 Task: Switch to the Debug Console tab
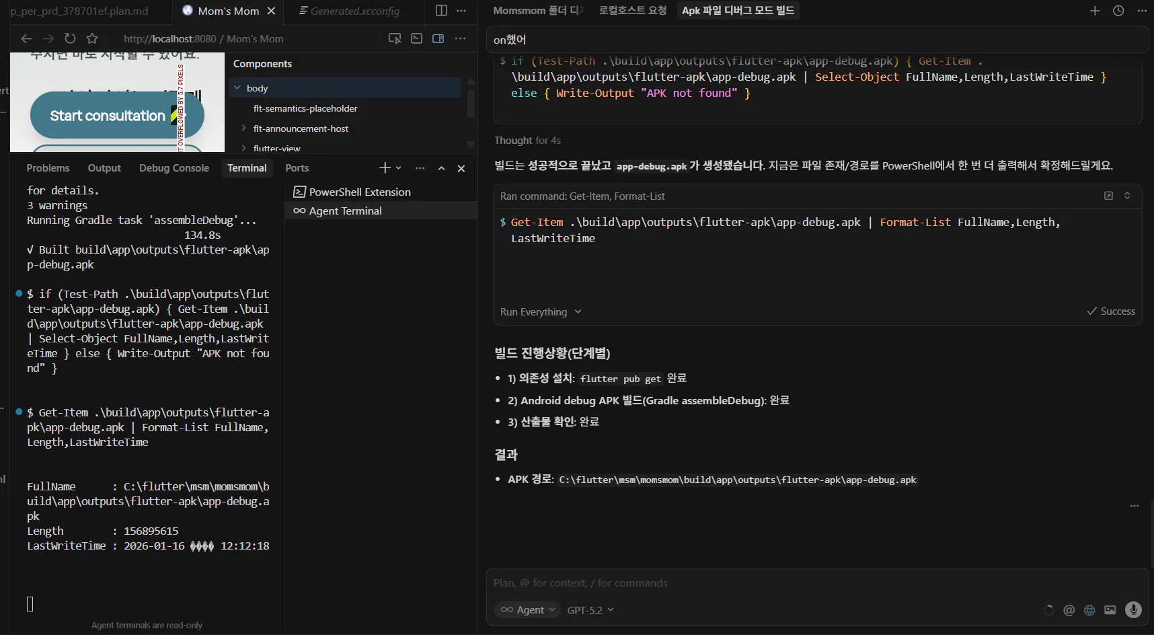pos(174,168)
